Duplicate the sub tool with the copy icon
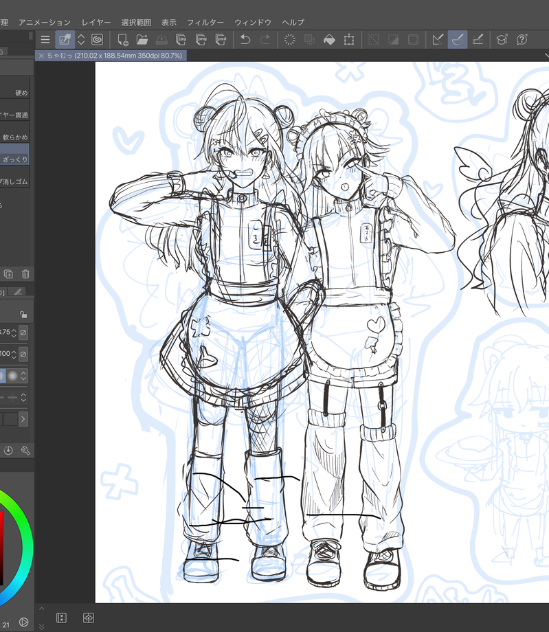 click(x=8, y=274)
